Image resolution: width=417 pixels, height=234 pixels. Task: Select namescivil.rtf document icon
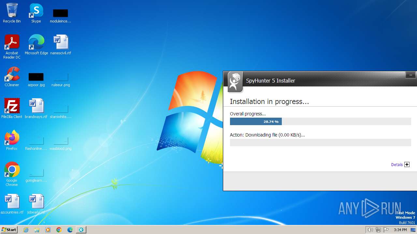point(61,45)
